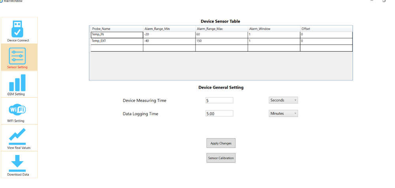Open the Device Connect USB icon
The height and width of the screenshot is (188, 395).
(17, 29)
